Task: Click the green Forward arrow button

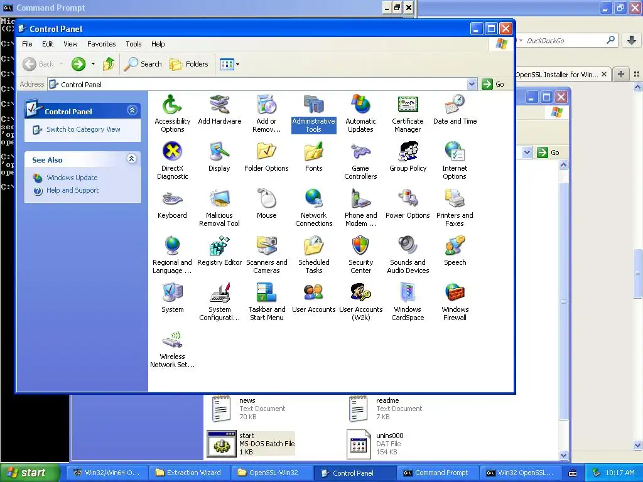Action: (x=78, y=64)
